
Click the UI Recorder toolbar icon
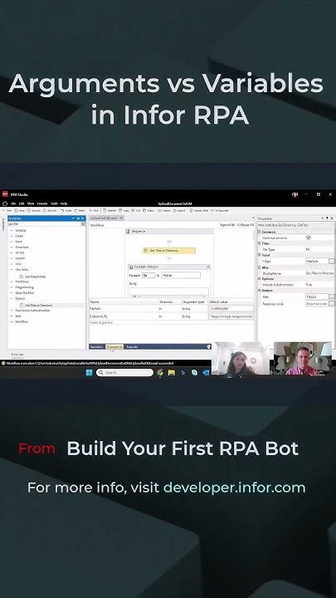click(220, 210)
